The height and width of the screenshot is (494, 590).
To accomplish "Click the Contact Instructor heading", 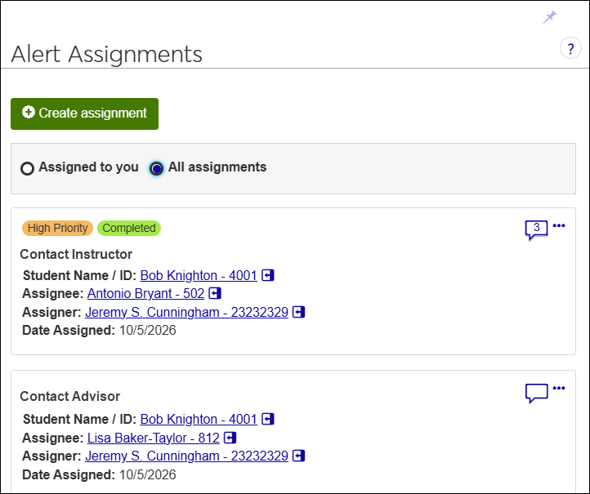I will tap(76, 255).
